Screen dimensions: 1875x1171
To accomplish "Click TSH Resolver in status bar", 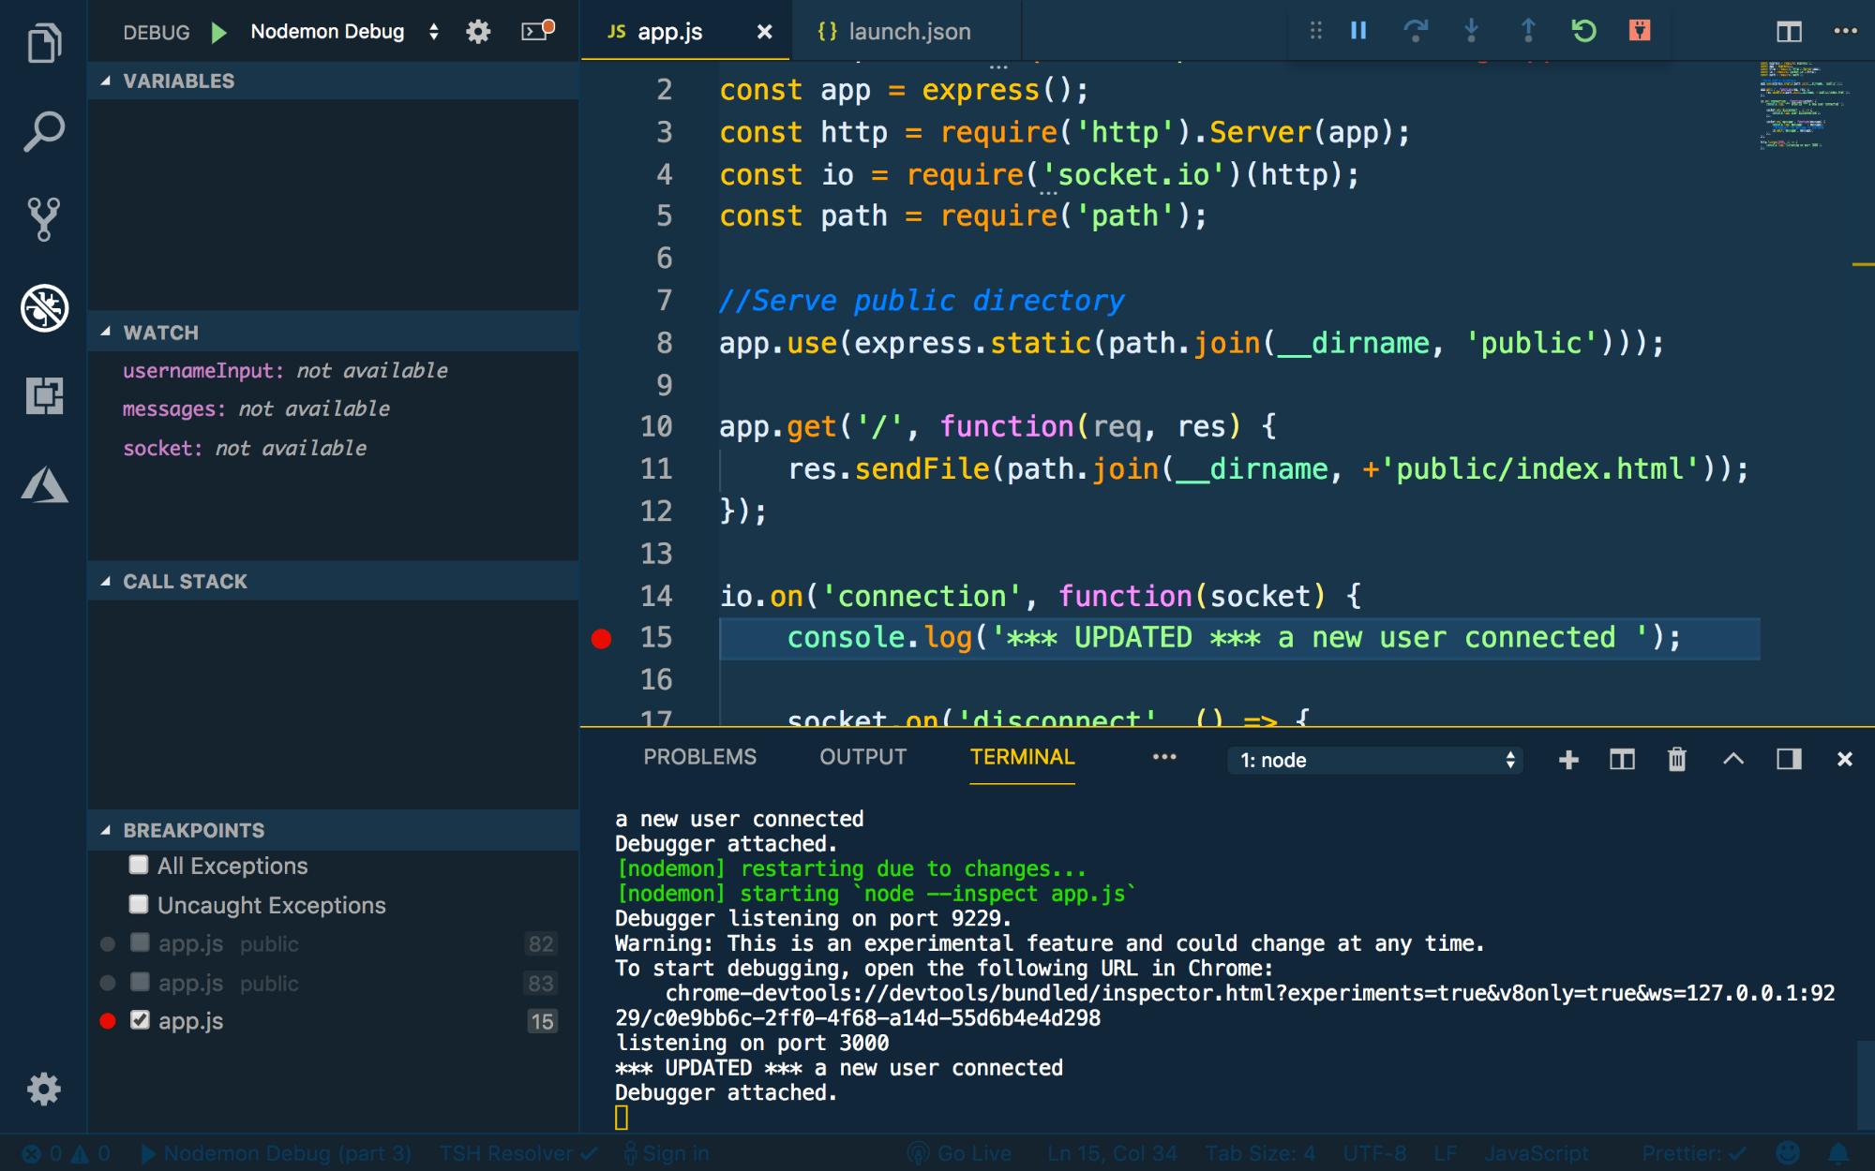I will click(518, 1153).
